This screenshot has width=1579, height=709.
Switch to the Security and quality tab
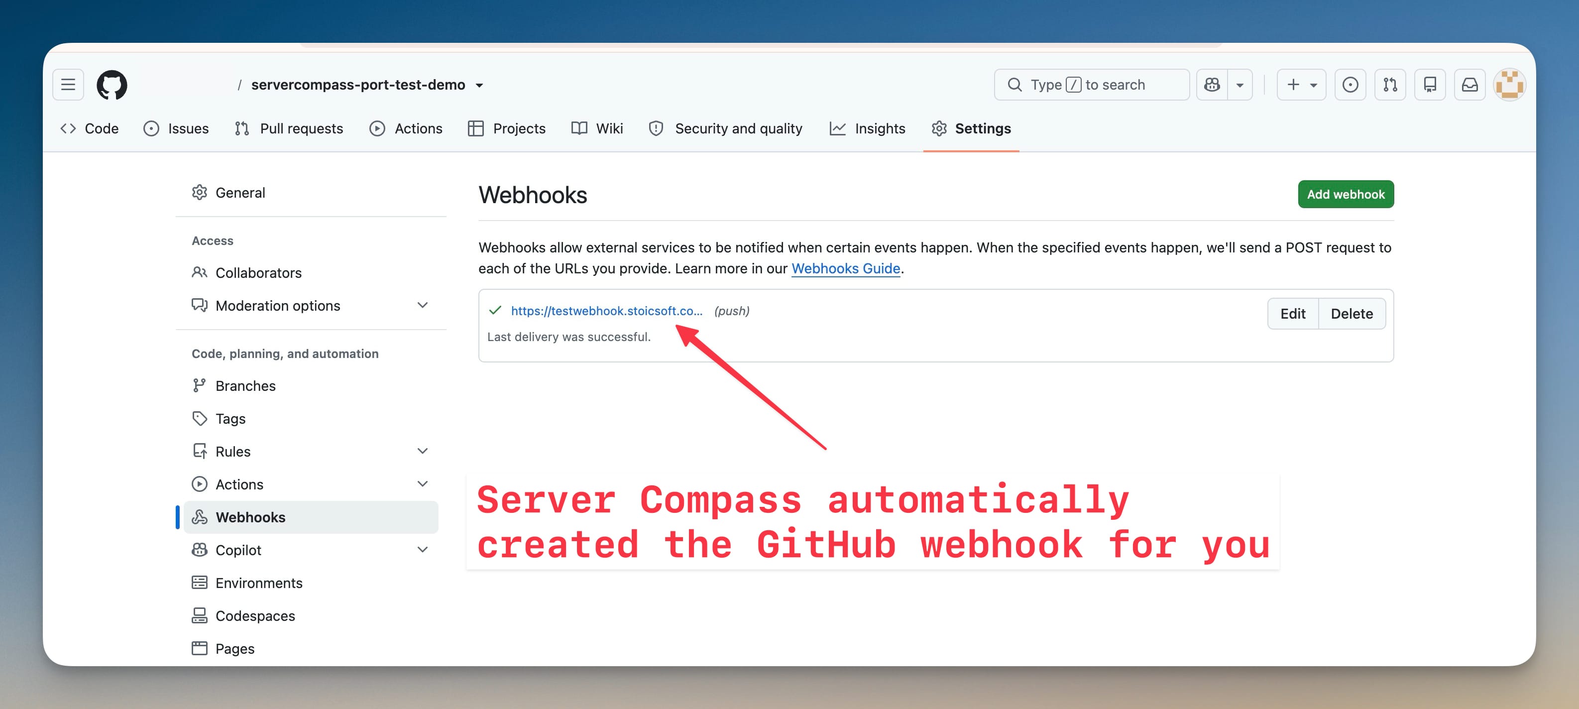point(726,128)
